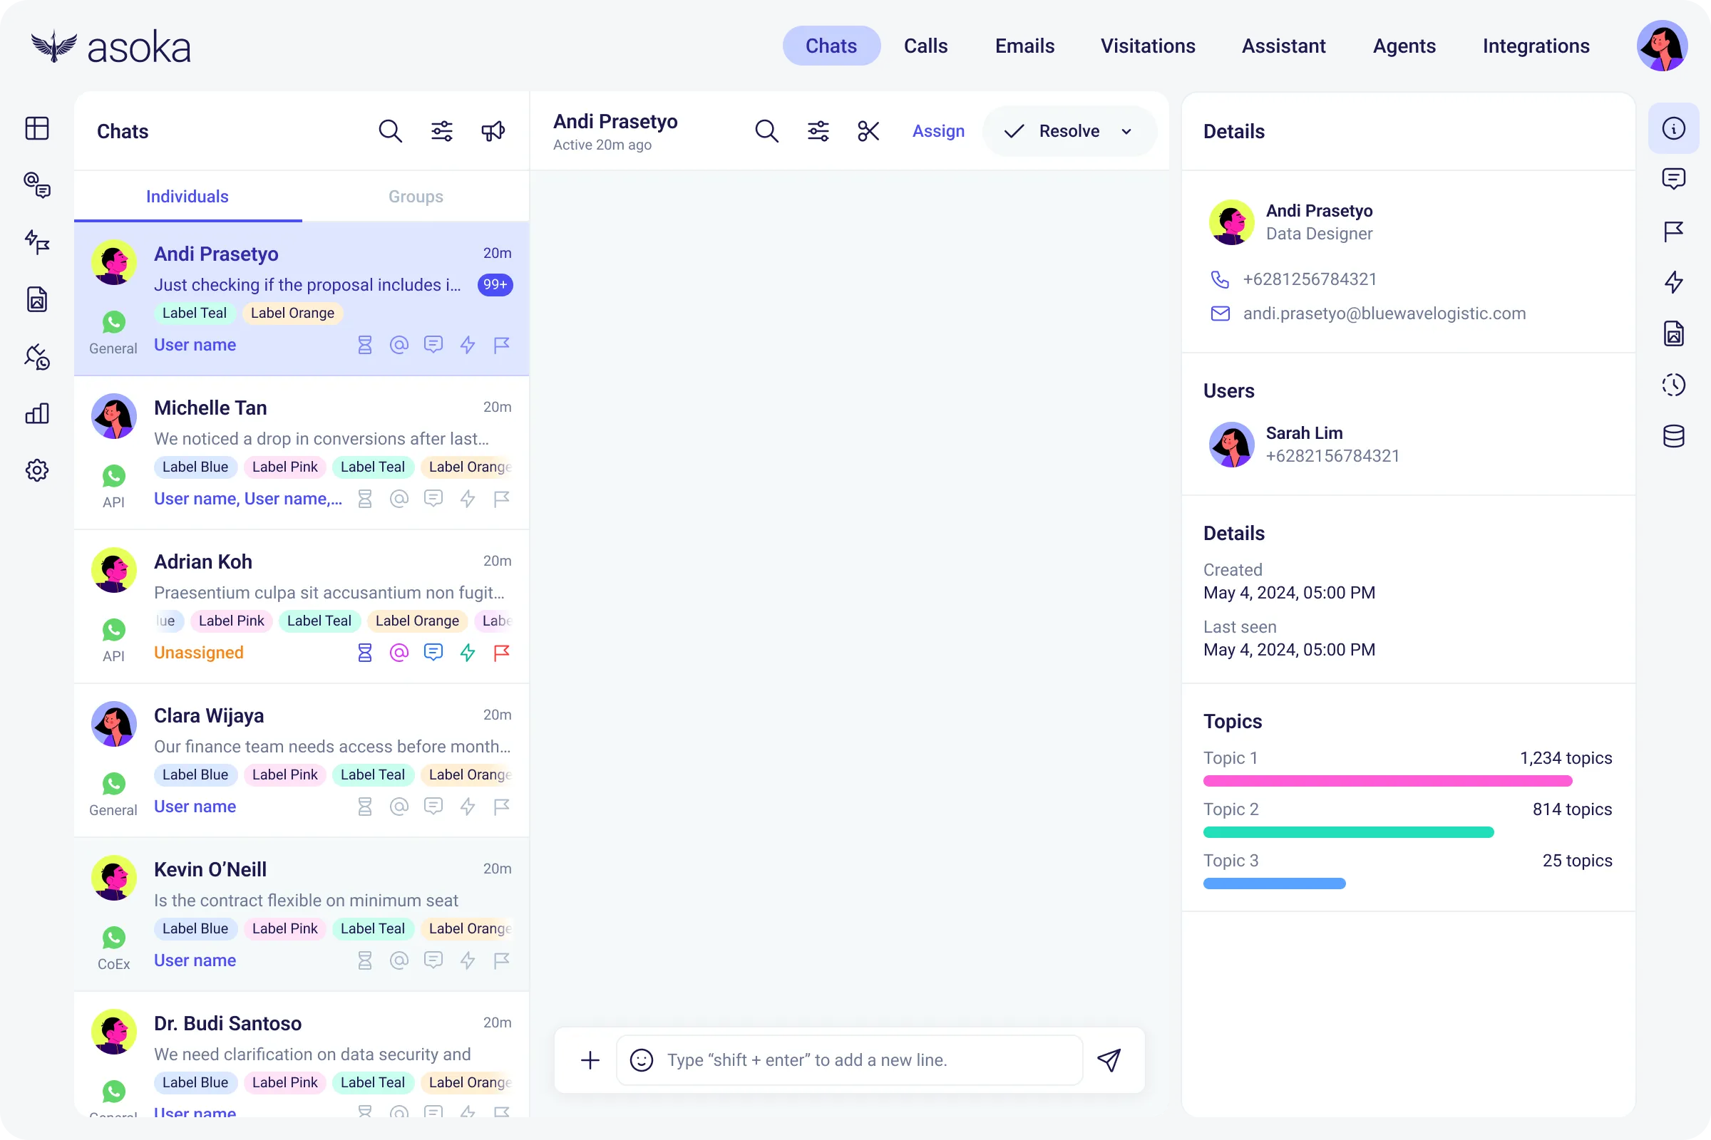Viewport: 1711px width, 1140px height.
Task: Open the emoji picker smiley icon
Action: tap(641, 1060)
